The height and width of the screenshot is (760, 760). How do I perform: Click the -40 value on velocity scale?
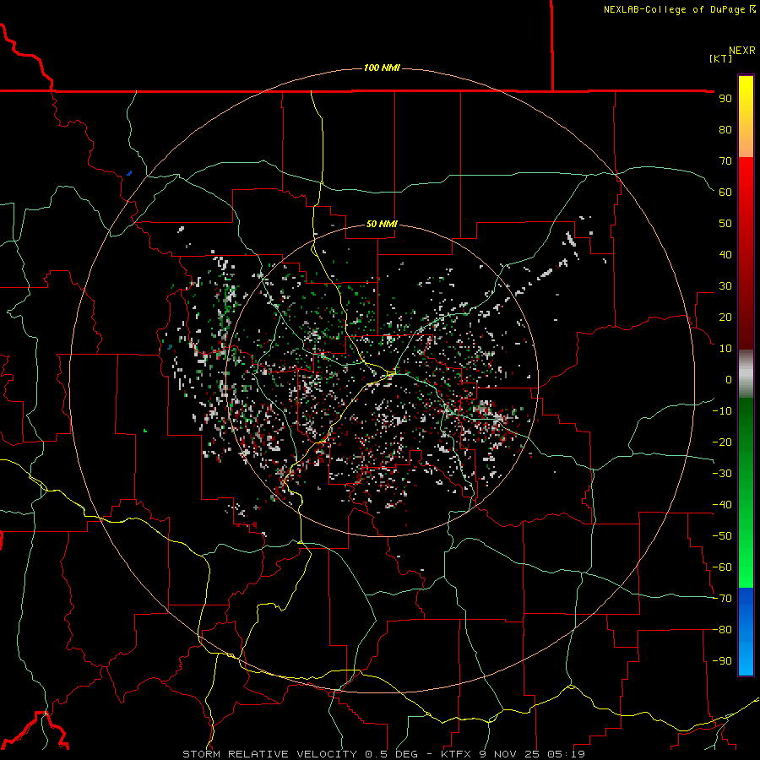point(722,505)
